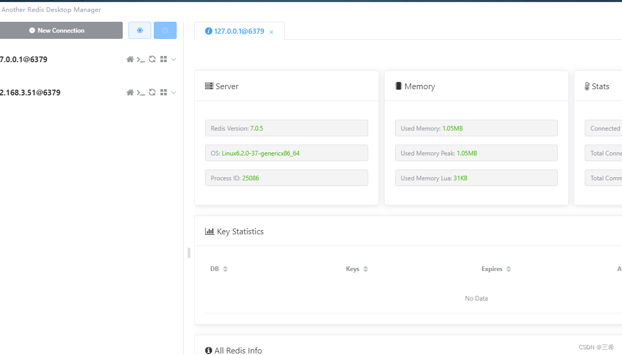Click the Key Statistics chart icon
The width and height of the screenshot is (622, 355).
point(210,231)
